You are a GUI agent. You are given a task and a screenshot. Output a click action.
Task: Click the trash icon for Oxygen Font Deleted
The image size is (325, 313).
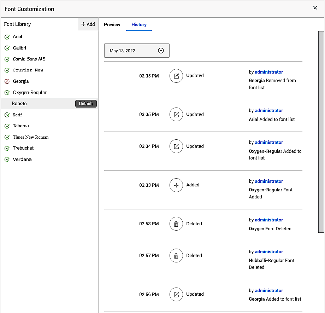(x=176, y=224)
